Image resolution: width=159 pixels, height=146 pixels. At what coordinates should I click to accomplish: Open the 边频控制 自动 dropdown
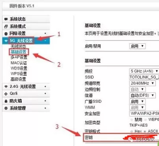(x=137, y=89)
